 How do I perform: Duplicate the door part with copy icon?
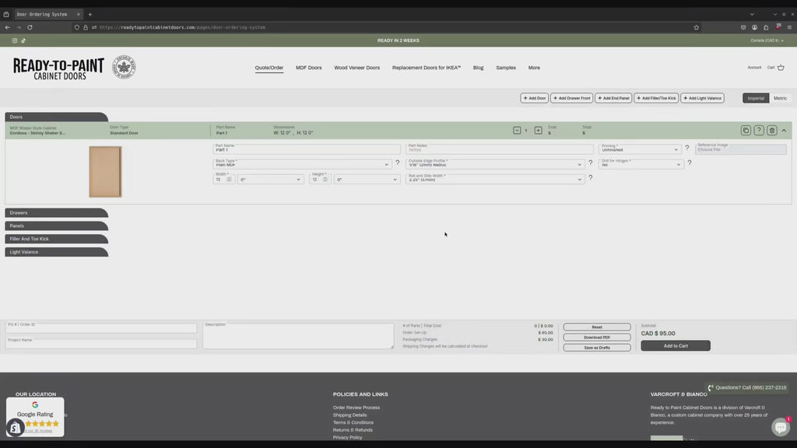coord(746,131)
